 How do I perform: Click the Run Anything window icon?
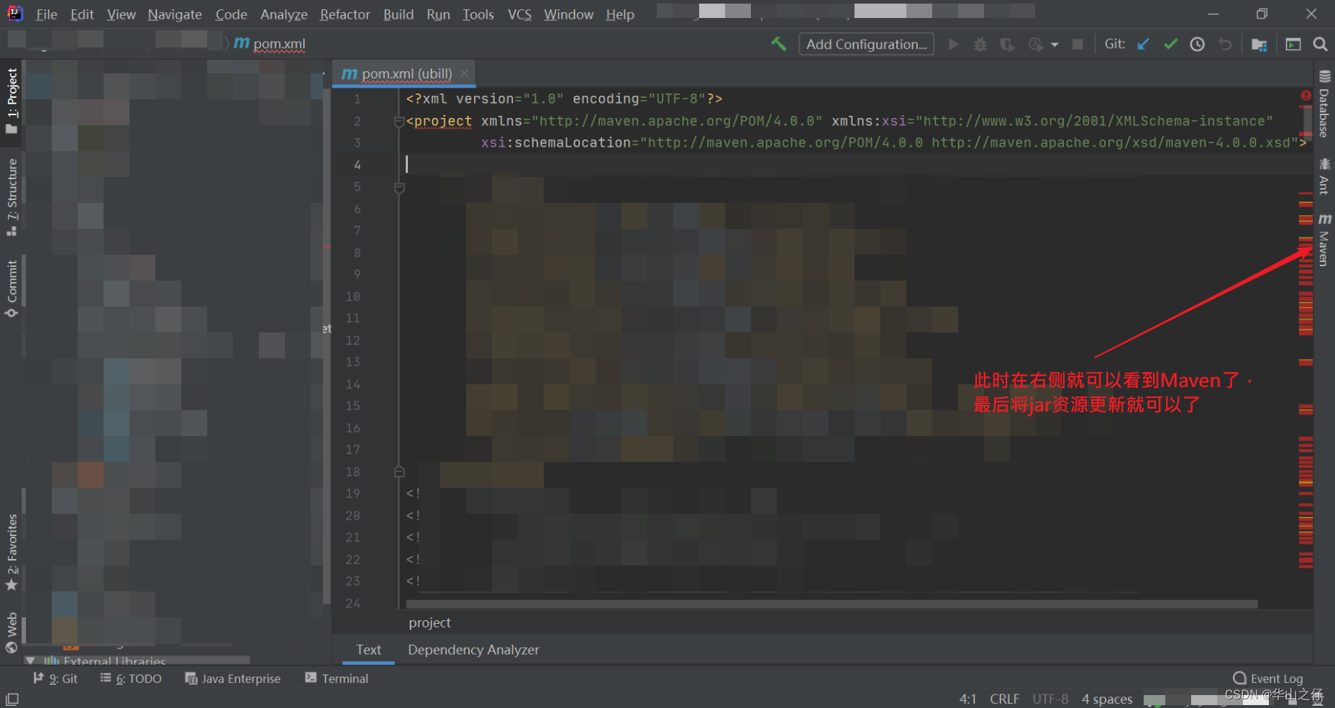click(1293, 45)
